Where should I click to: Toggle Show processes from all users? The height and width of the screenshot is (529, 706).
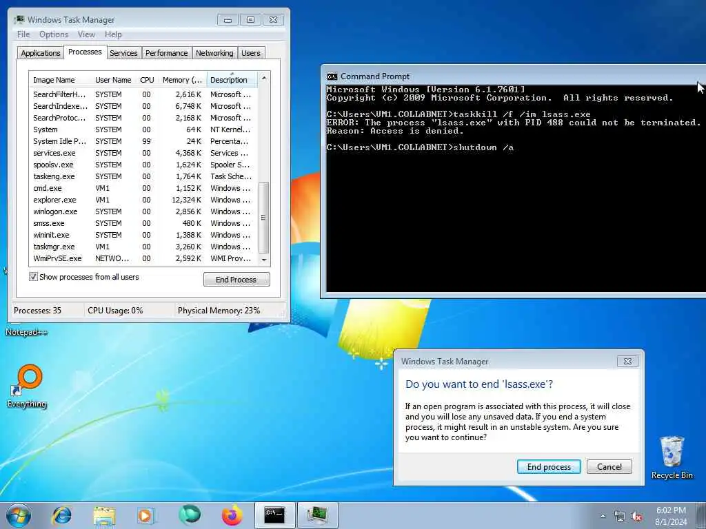point(33,277)
